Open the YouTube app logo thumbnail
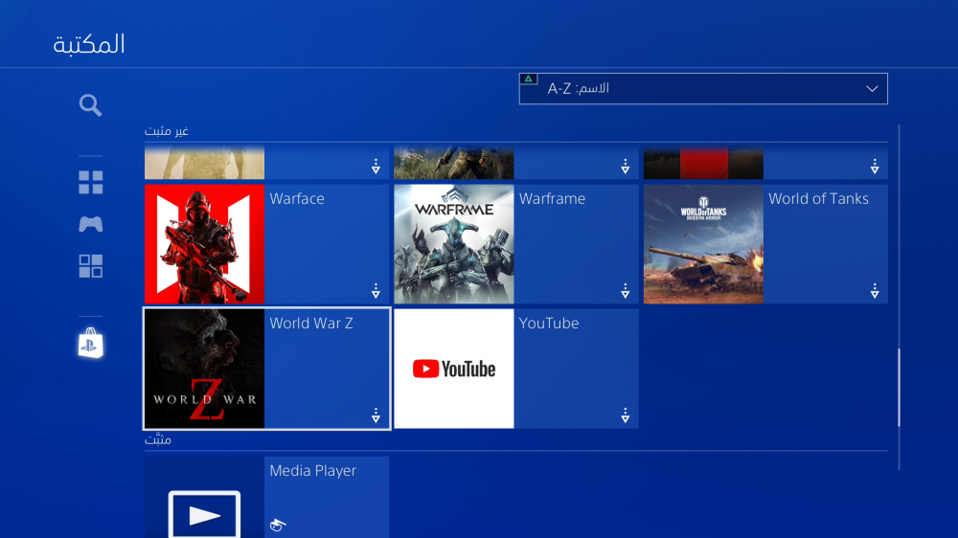Screen dimensions: 958x538 (x=454, y=369)
